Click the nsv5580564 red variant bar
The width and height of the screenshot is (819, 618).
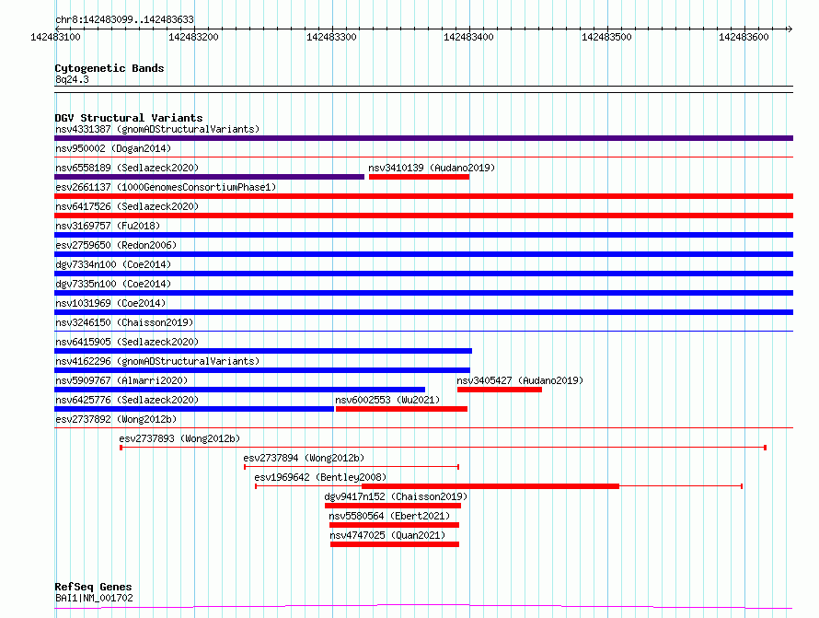point(395,525)
